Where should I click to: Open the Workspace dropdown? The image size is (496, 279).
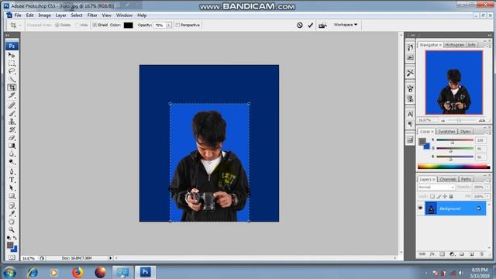(x=346, y=25)
